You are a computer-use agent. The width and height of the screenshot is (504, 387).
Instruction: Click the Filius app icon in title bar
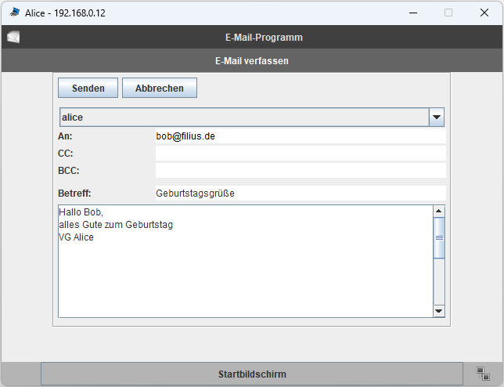[14, 13]
